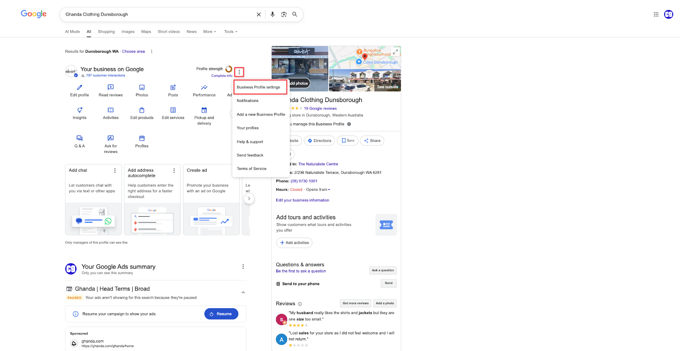The height and width of the screenshot is (351, 680).
Task: Open Read reviews icon
Action: click(x=110, y=88)
